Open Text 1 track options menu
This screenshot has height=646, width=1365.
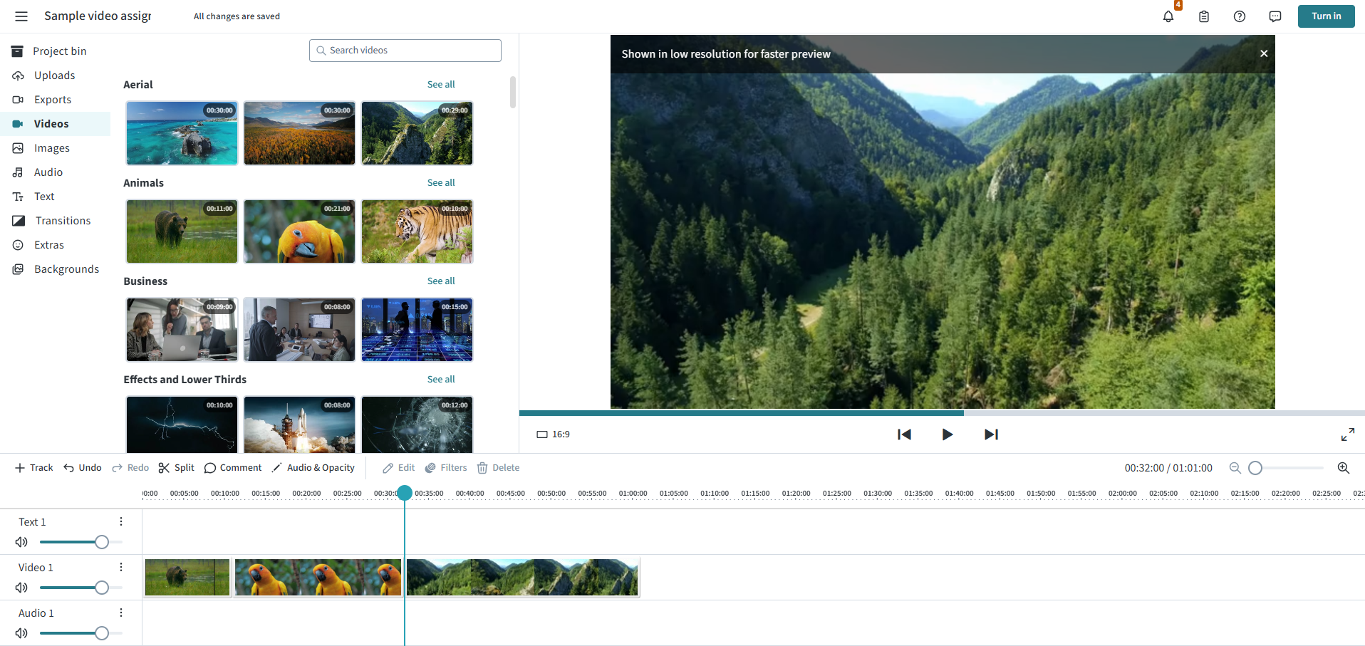point(121,521)
